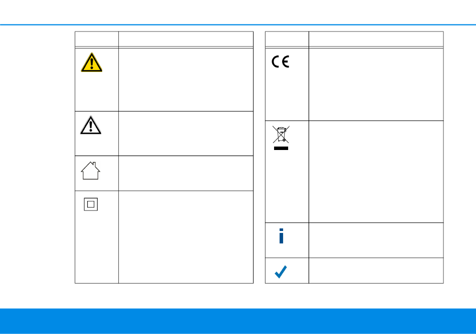This screenshot has height=334, width=476.
Task: Click the left table's empty header row
Action: click(164, 39)
